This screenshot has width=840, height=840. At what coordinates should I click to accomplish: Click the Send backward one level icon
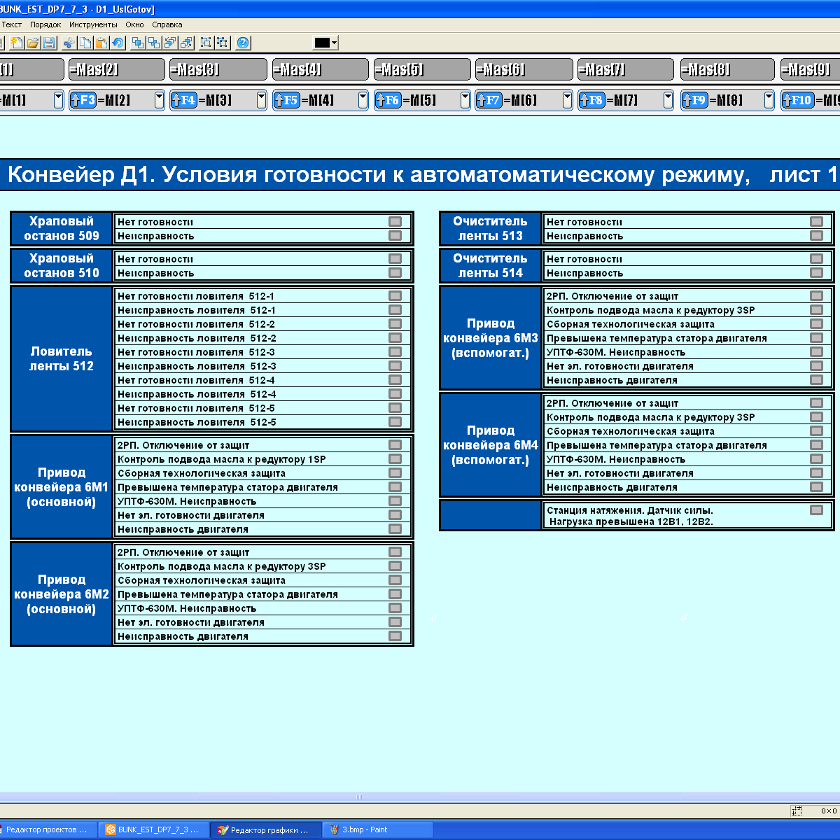pos(186,43)
